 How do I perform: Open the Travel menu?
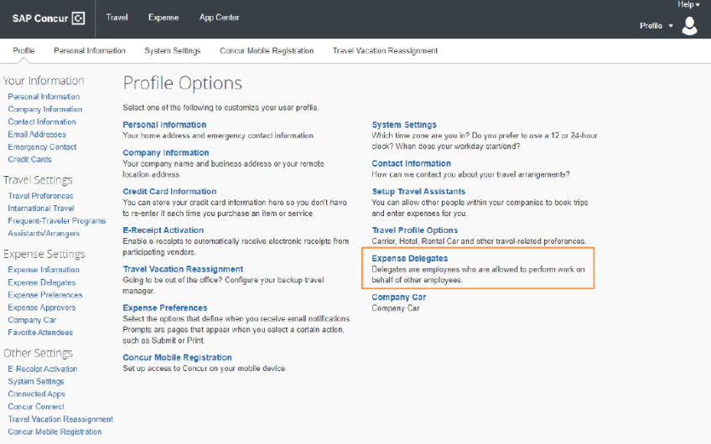117,18
